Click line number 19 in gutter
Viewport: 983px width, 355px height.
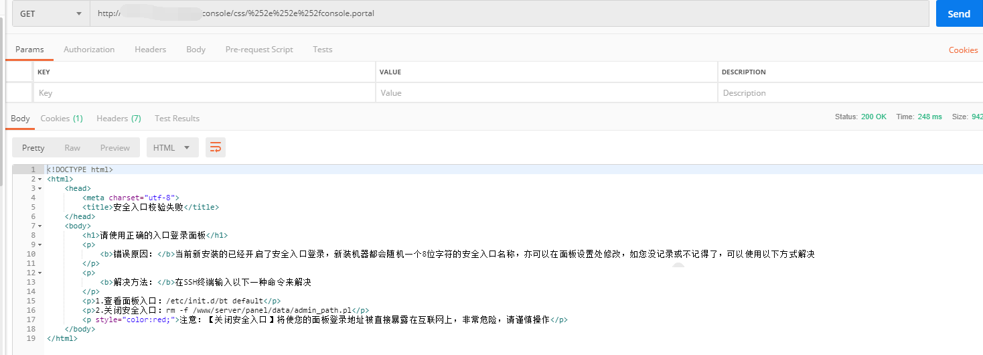[x=31, y=339]
